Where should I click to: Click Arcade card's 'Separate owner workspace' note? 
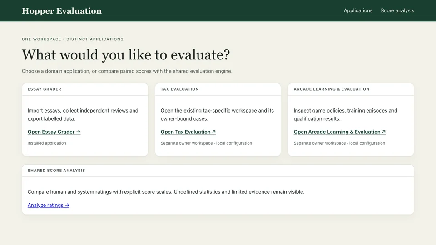tap(339, 143)
